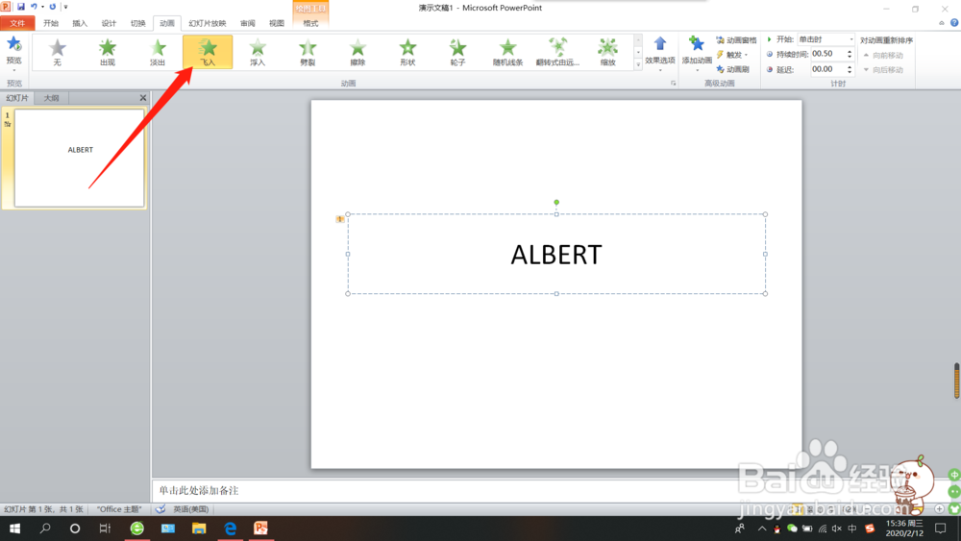Open the 文件 file tab
Image resolution: width=961 pixels, height=541 pixels.
[17, 23]
